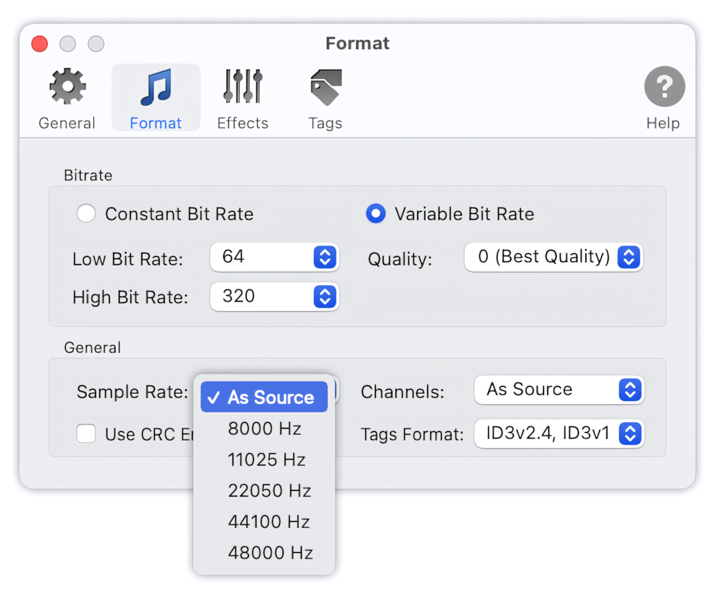Image resolution: width=715 pixels, height=593 pixels.
Task: Open the High Bit Rate dropdown
Action: pyautogui.click(x=274, y=296)
